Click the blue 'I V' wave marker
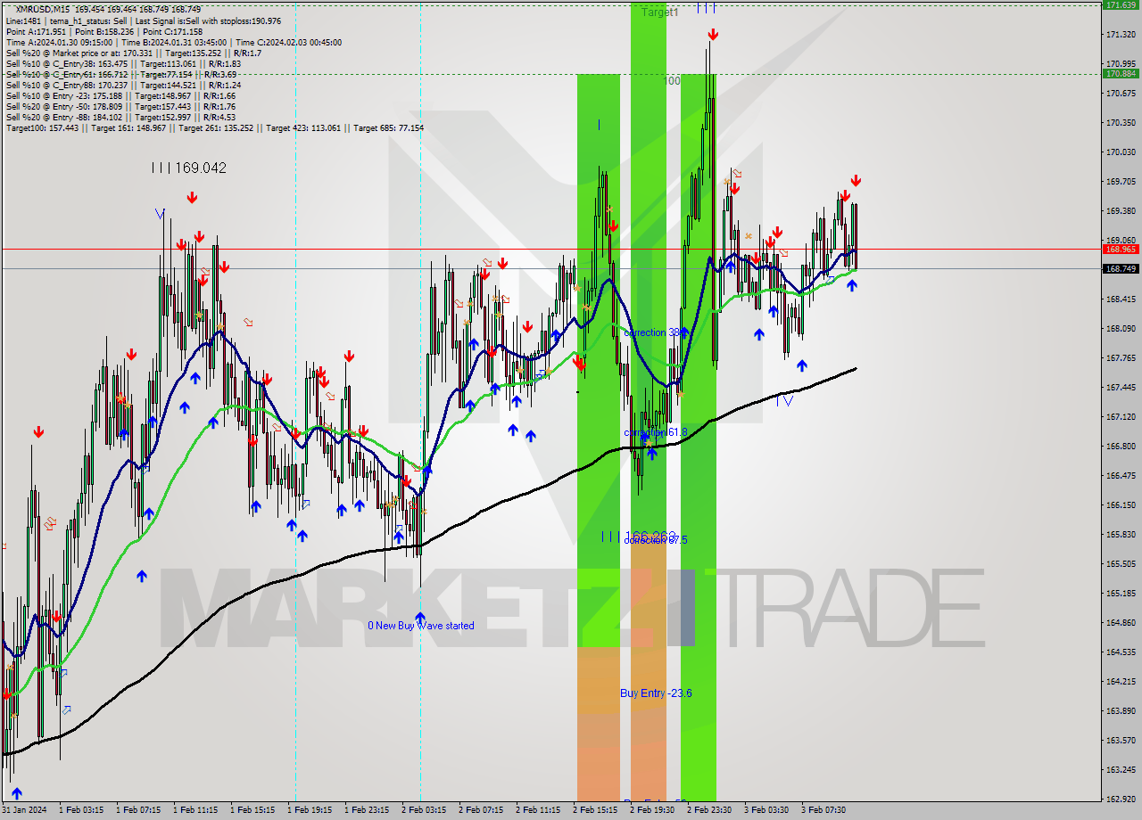Image resolution: width=1142 pixels, height=820 pixels. [x=784, y=401]
